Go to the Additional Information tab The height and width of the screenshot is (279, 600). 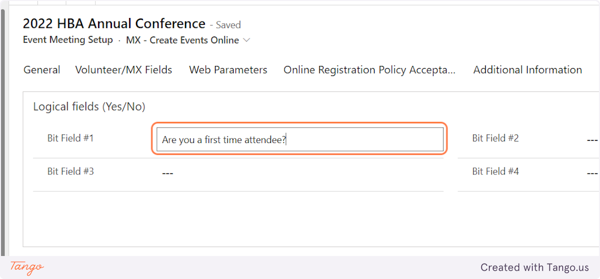tap(527, 70)
